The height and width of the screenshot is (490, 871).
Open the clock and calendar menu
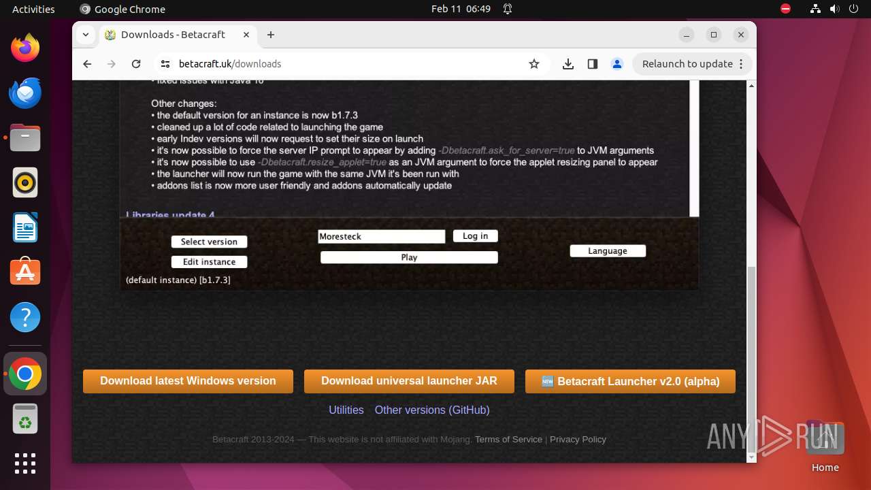461,9
